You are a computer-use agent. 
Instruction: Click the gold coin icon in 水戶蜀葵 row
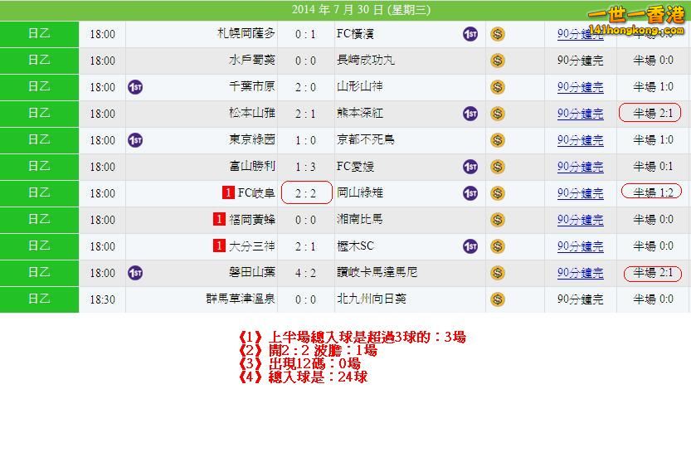click(x=498, y=61)
